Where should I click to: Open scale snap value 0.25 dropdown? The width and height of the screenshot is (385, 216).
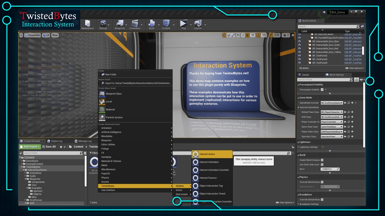[x=277, y=35]
